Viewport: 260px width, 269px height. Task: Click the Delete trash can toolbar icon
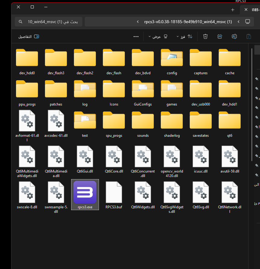point(205,36)
